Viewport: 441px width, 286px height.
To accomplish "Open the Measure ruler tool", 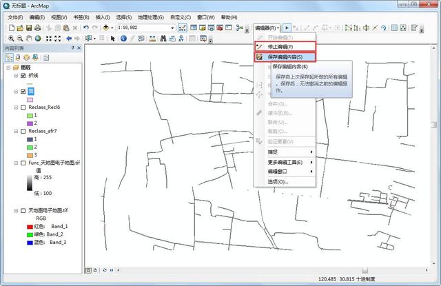I will click(x=152, y=39).
